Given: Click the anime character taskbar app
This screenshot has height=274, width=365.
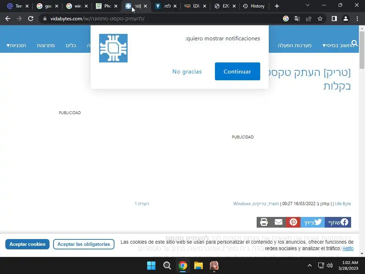Looking at the screenshot, I should pyautogui.click(x=214, y=265).
